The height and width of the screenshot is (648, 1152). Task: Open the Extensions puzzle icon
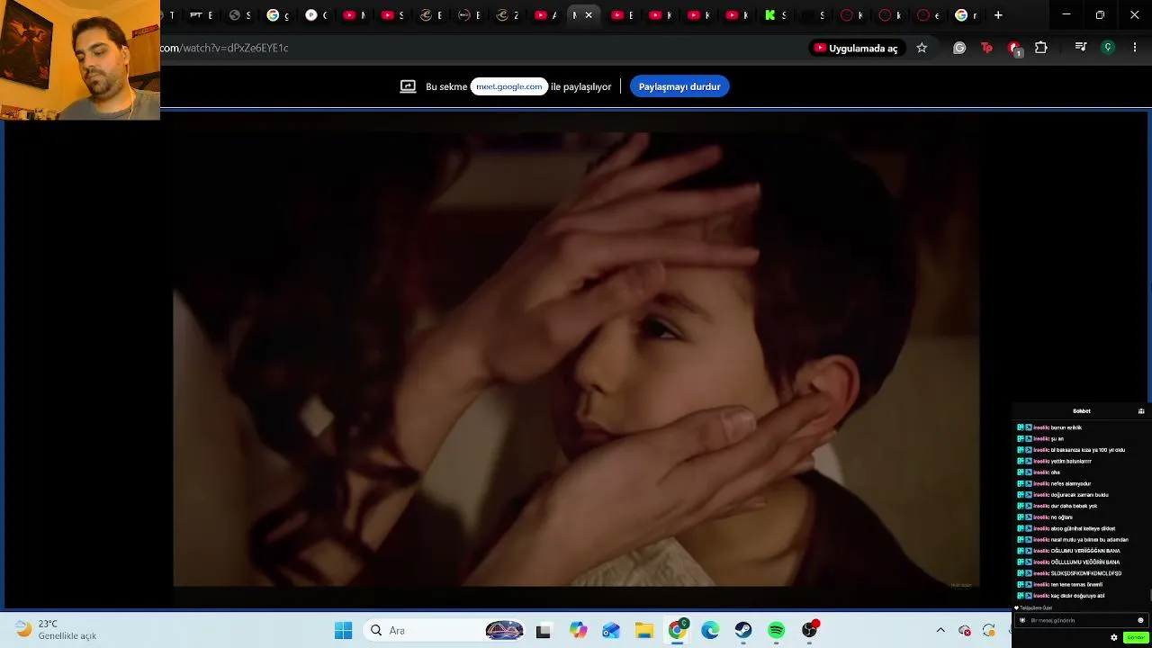click(x=1041, y=48)
